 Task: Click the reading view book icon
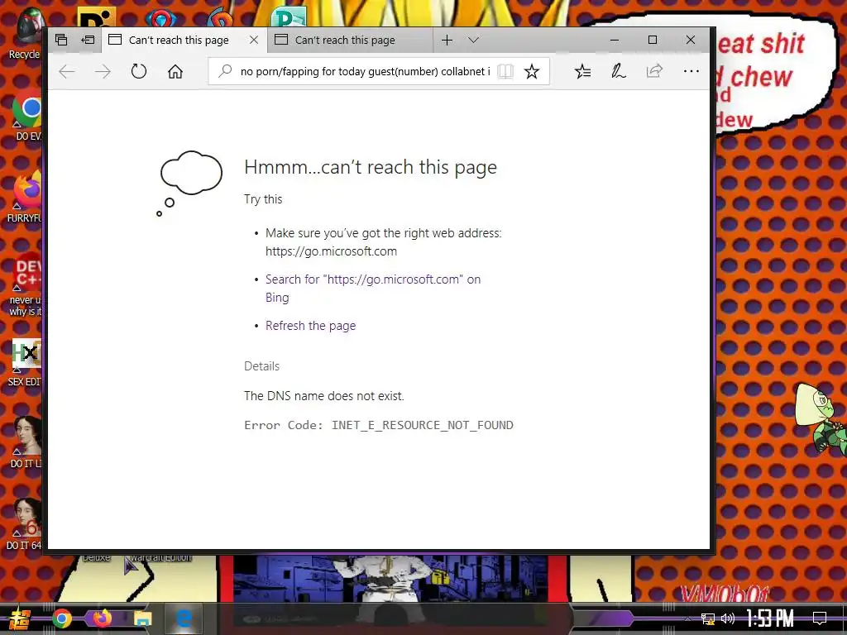(x=505, y=71)
